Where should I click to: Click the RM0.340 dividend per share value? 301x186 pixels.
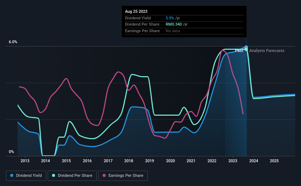click(x=174, y=25)
